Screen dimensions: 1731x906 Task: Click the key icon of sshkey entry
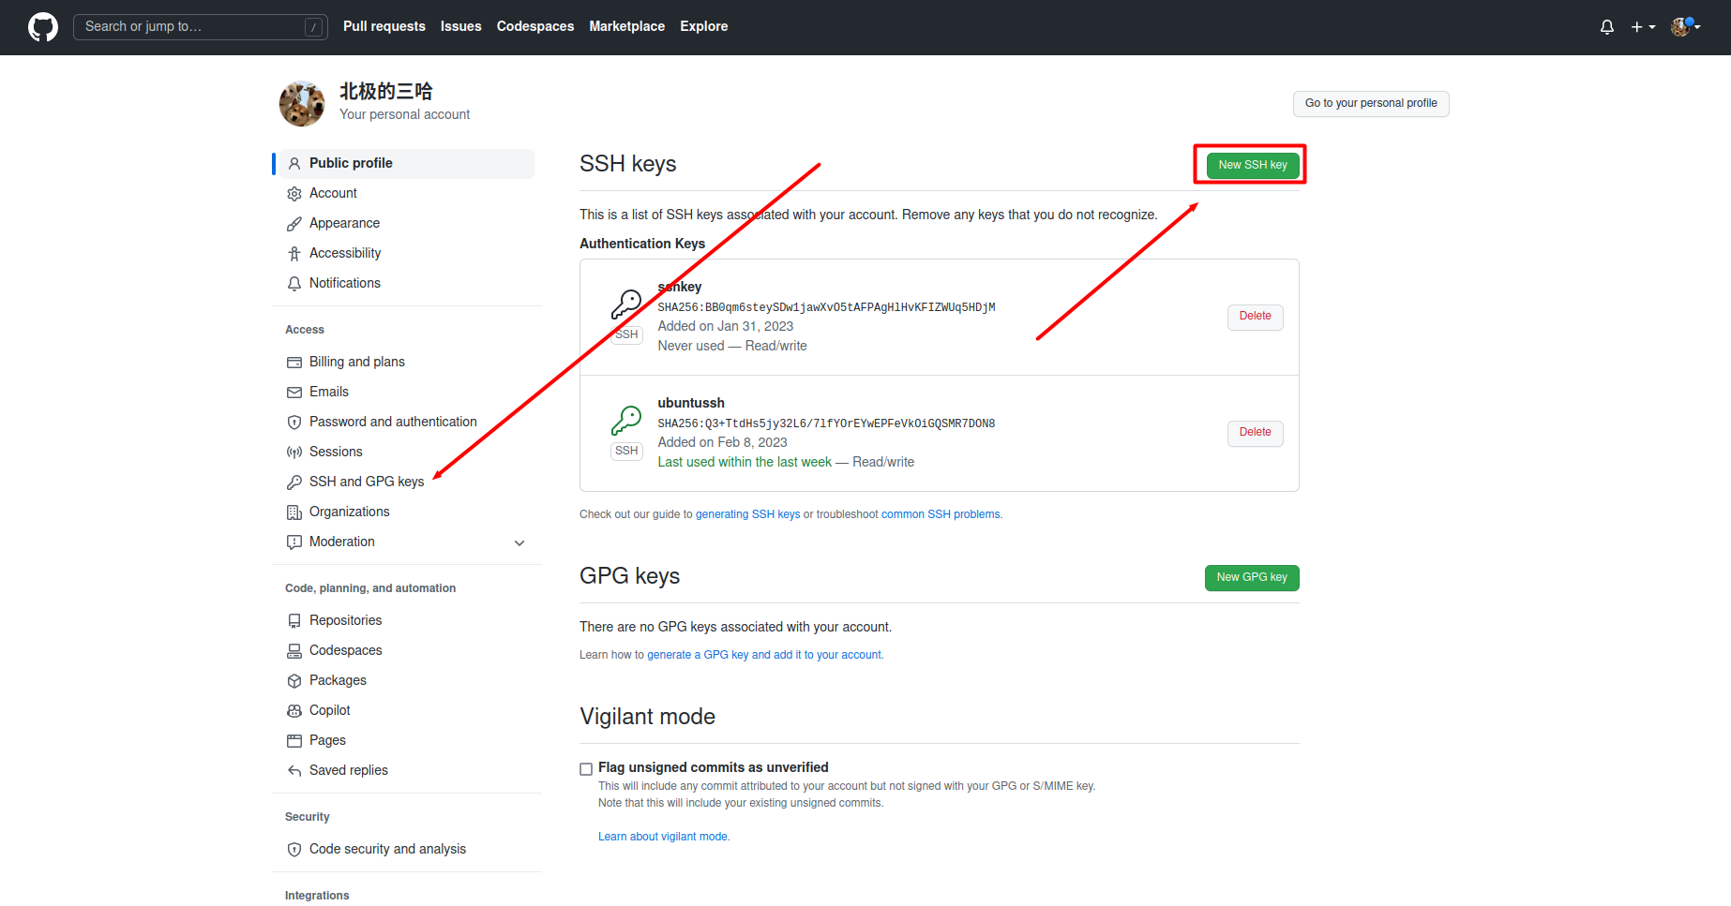626,304
